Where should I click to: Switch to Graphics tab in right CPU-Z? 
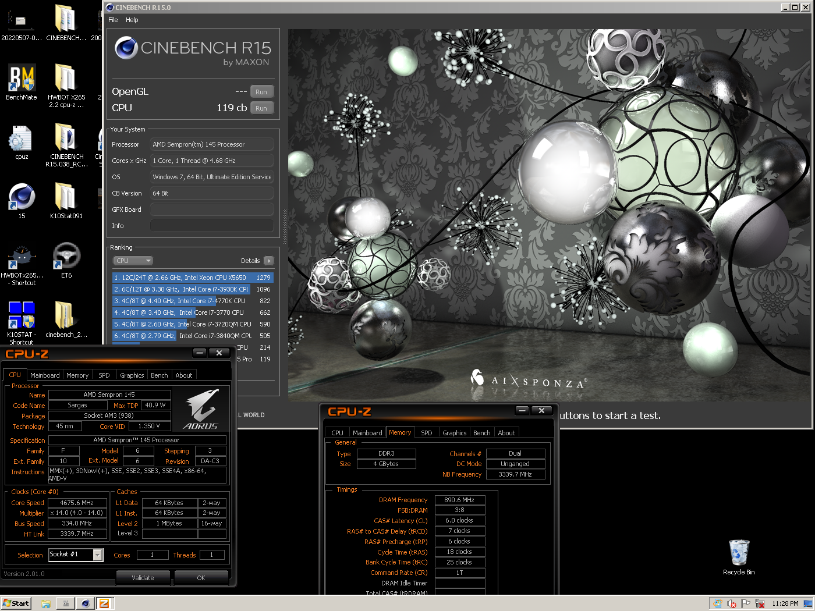(455, 433)
